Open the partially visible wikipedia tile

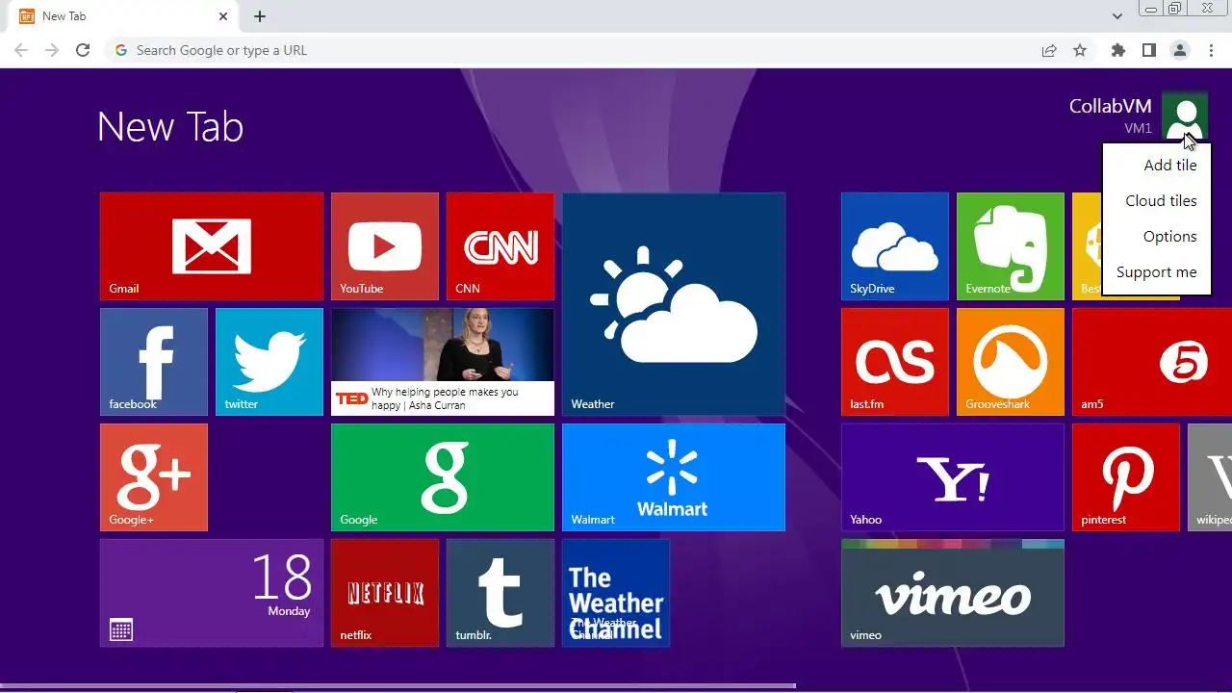point(1210,477)
